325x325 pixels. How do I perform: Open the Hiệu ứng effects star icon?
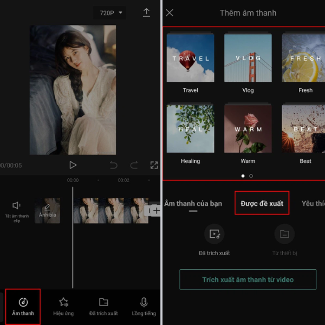pyautogui.click(x=63, y=302)
